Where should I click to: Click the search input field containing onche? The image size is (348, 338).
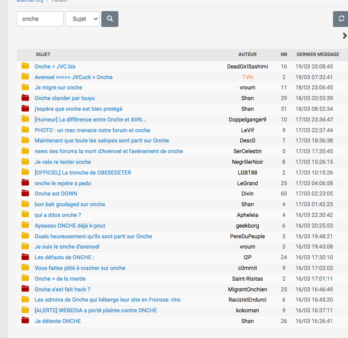point(40,19)
